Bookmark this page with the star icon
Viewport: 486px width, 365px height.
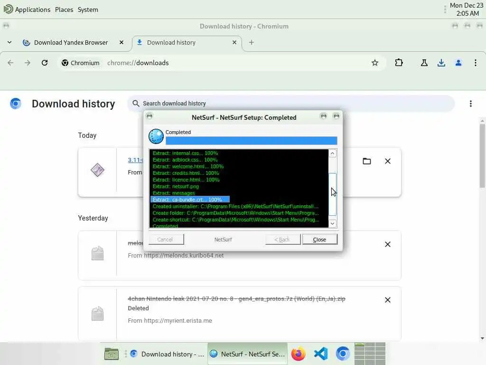(375, 63)
